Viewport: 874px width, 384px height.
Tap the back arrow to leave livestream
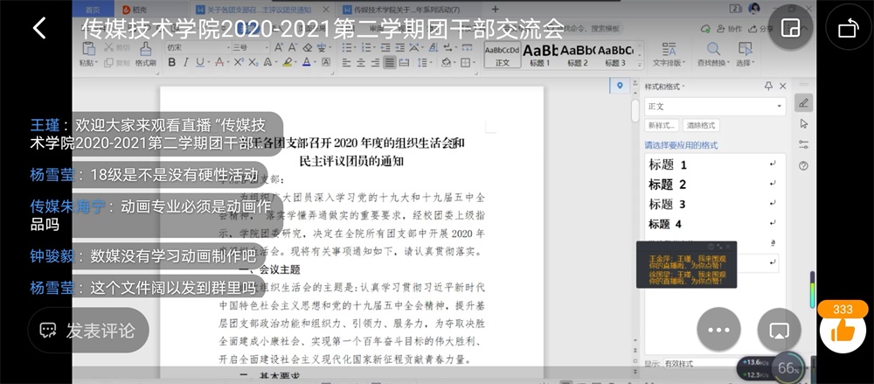click(x=38, y=28)
